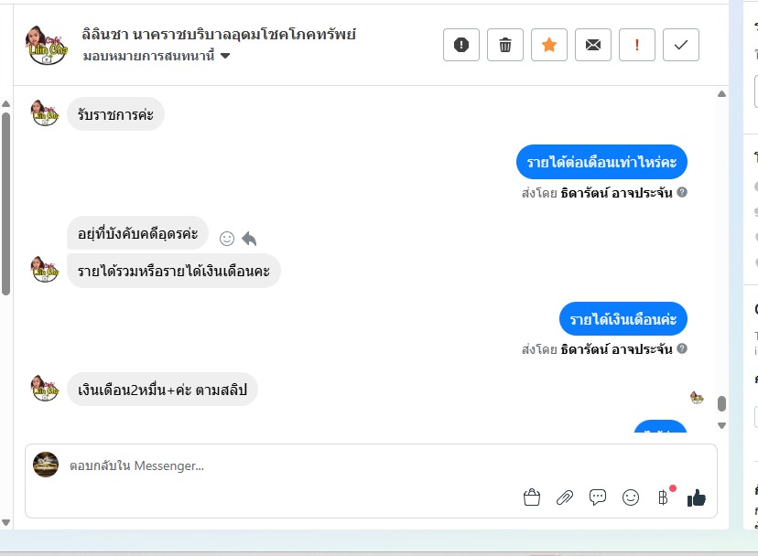Reply to the อยู่ที่บังคับคดีอุดรค่ะ message

coord(249,239)
